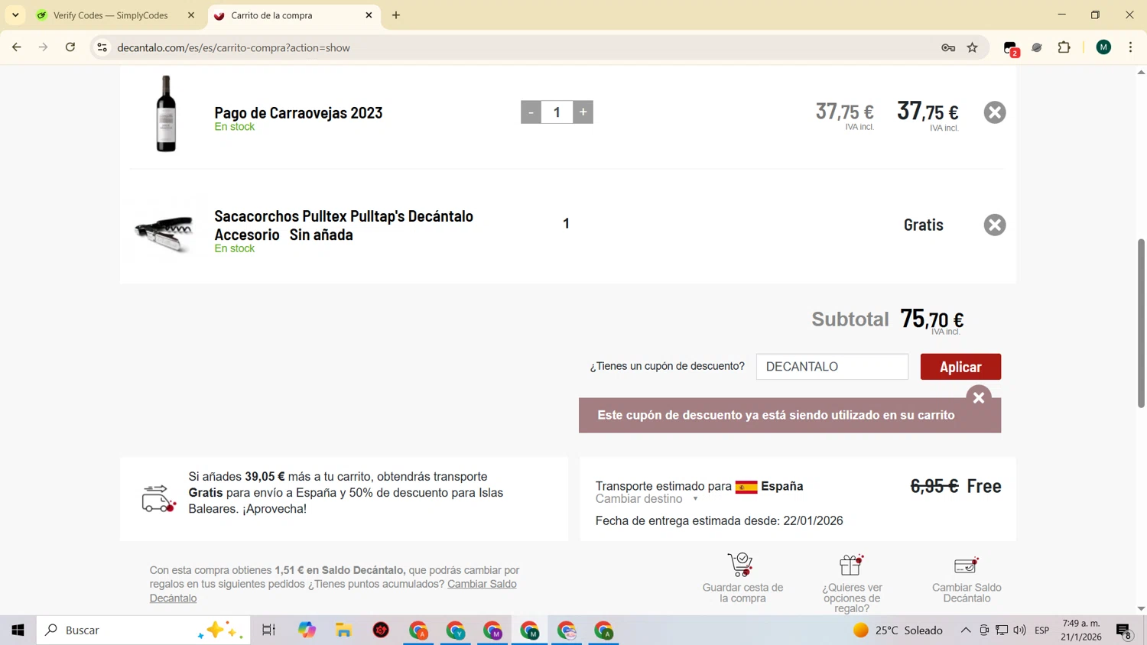Screen dimensions: 1147x645
Task: Open the Cambiar destino dropdown
Action: coord(646,499)
